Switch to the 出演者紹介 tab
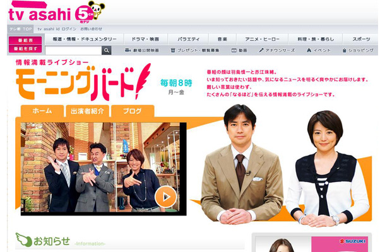Viewport: 385px width, 252px height. [x=87, y=111]
